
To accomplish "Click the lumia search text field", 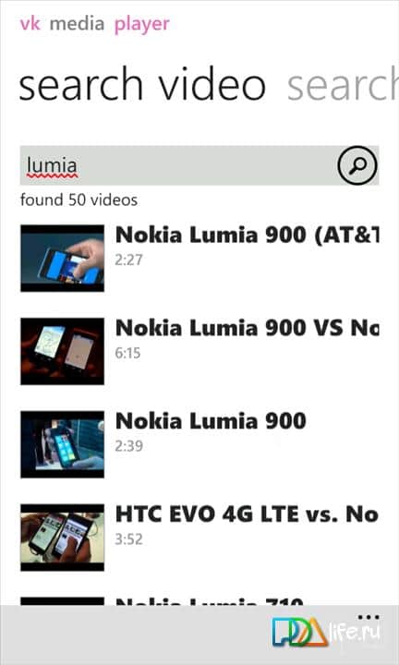I will [178, 165].
